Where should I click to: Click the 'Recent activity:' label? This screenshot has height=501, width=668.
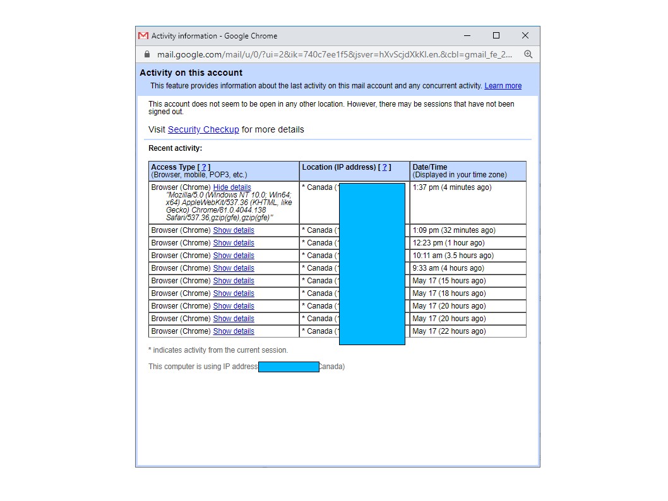[175, 148]
